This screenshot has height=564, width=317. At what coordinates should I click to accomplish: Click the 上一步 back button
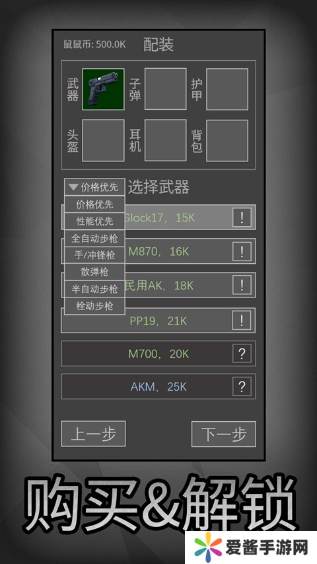click(x=93, y=434)
